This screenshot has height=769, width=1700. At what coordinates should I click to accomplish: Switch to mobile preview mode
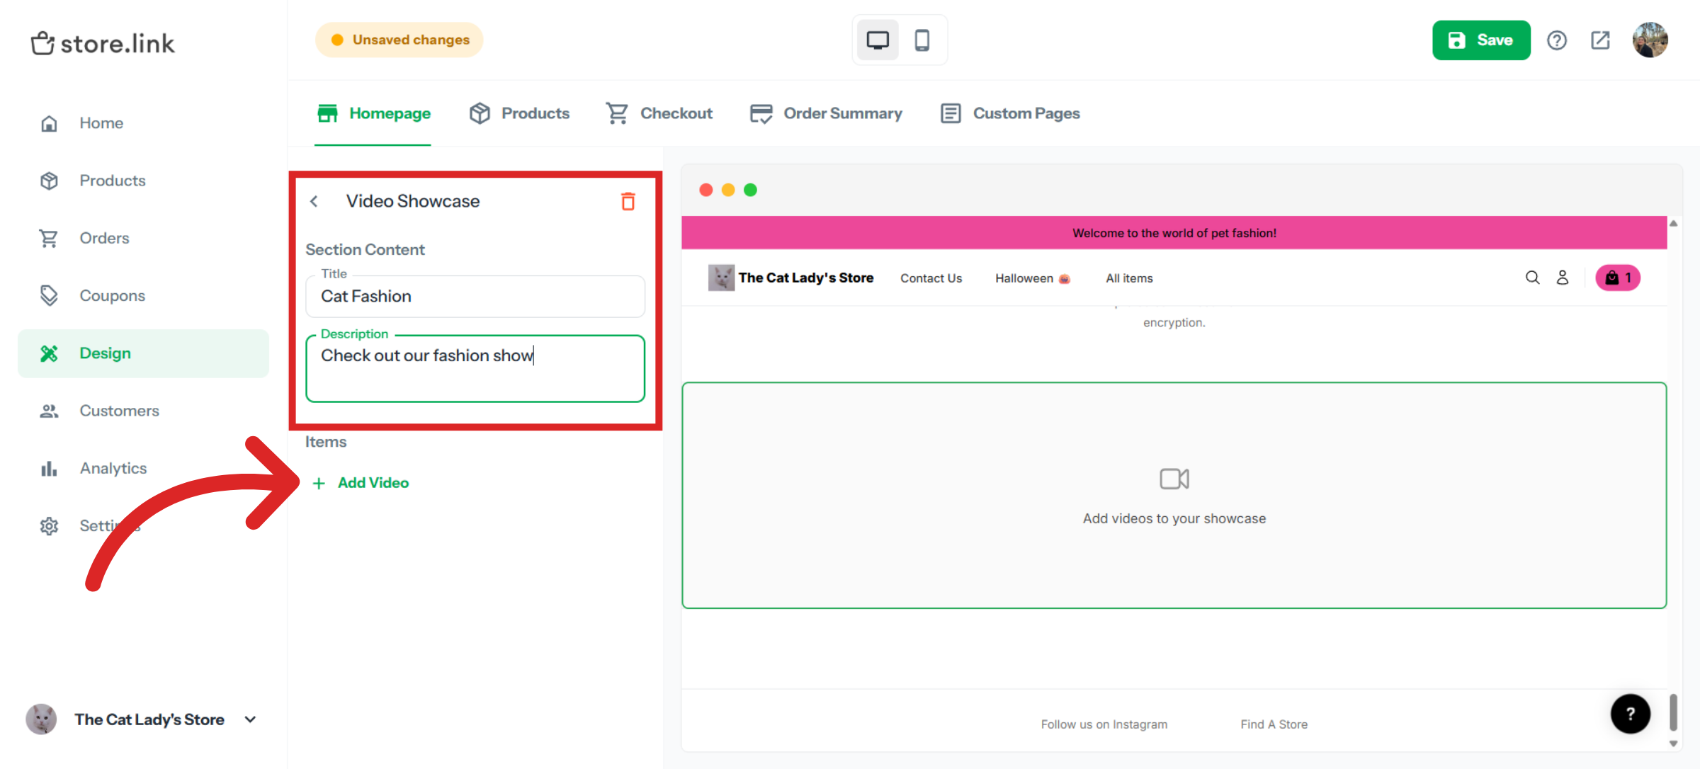[x=922, y=40]
